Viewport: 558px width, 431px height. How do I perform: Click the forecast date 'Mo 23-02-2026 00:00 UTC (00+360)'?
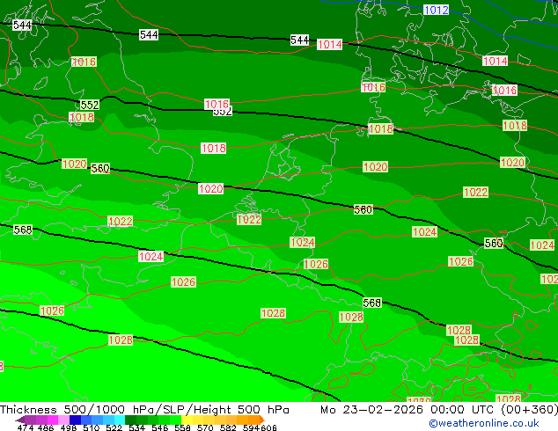click(x=439, y=410)
